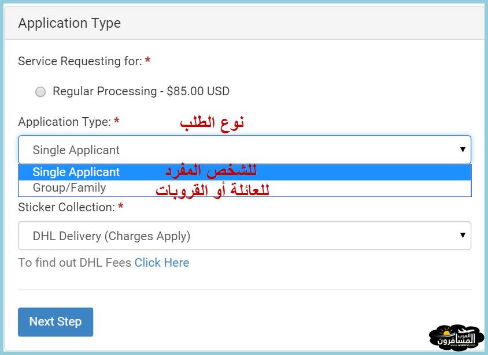Image resolution: width=488 pixels, height=355 pixels.
Task: Open the Application Type combo box
Action: pos(245,150)
